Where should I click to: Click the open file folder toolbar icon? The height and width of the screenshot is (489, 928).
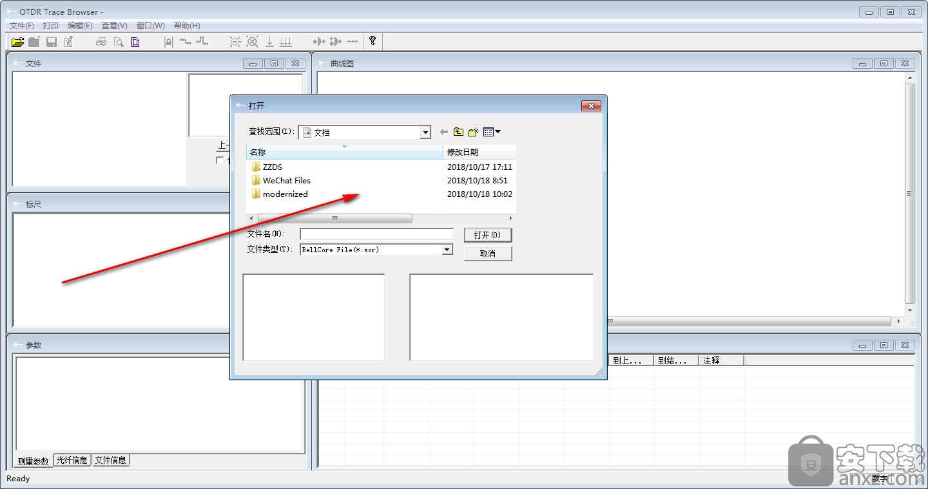(x=17, y=42)
